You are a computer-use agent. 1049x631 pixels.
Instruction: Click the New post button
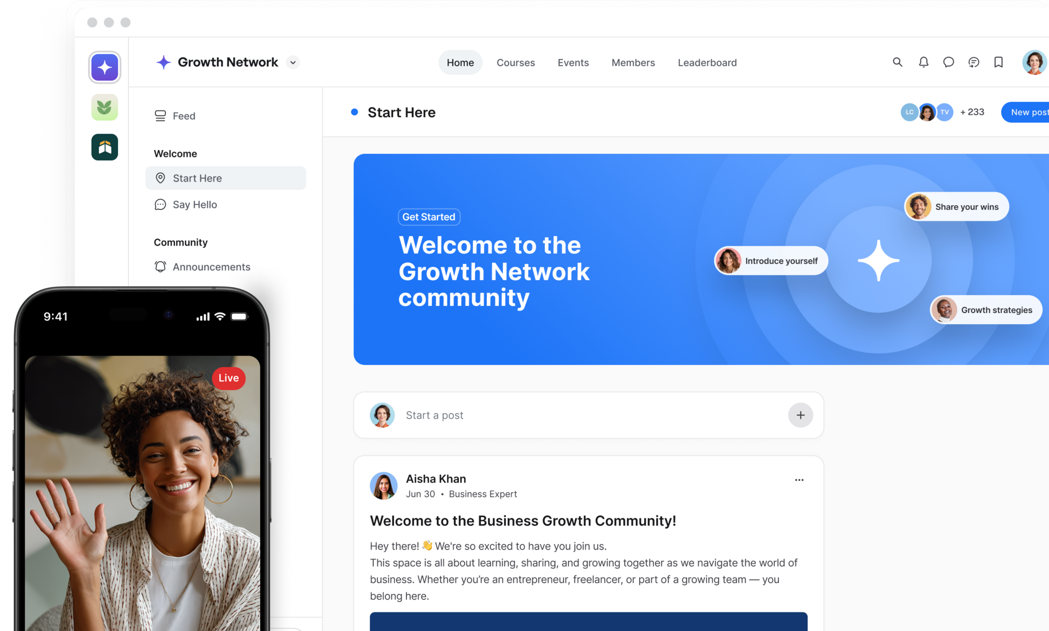(1028, 112)
